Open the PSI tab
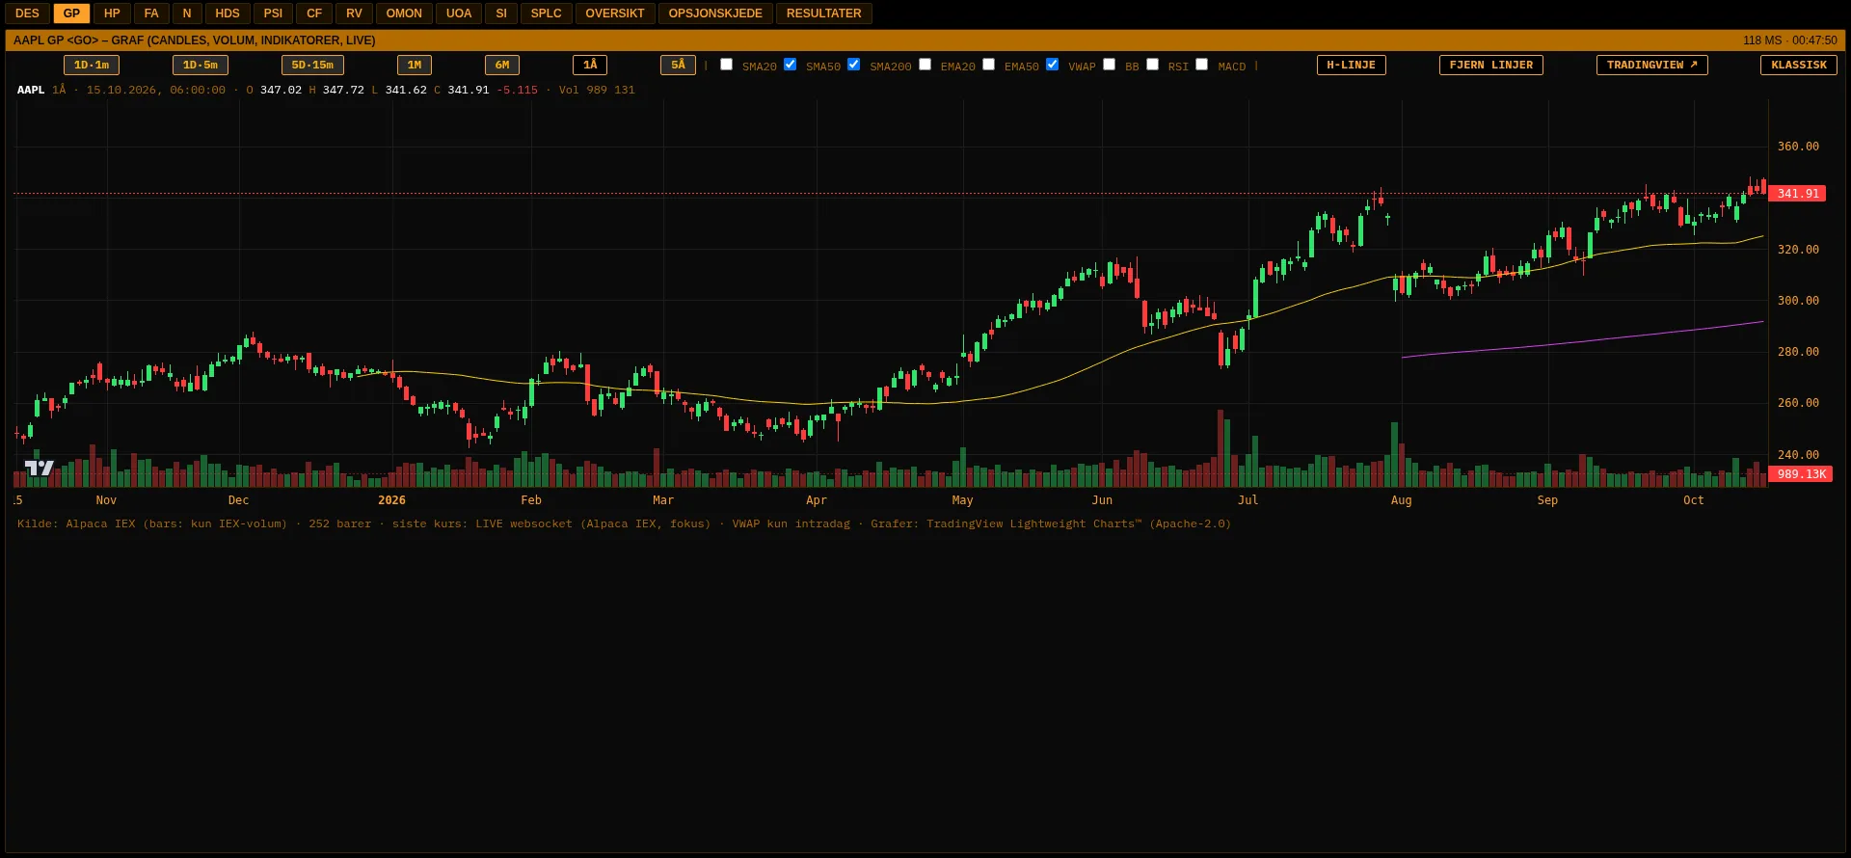 pos(273,13)
